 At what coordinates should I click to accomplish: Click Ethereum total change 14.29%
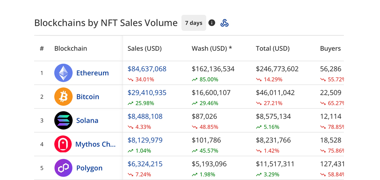point(273,80)
